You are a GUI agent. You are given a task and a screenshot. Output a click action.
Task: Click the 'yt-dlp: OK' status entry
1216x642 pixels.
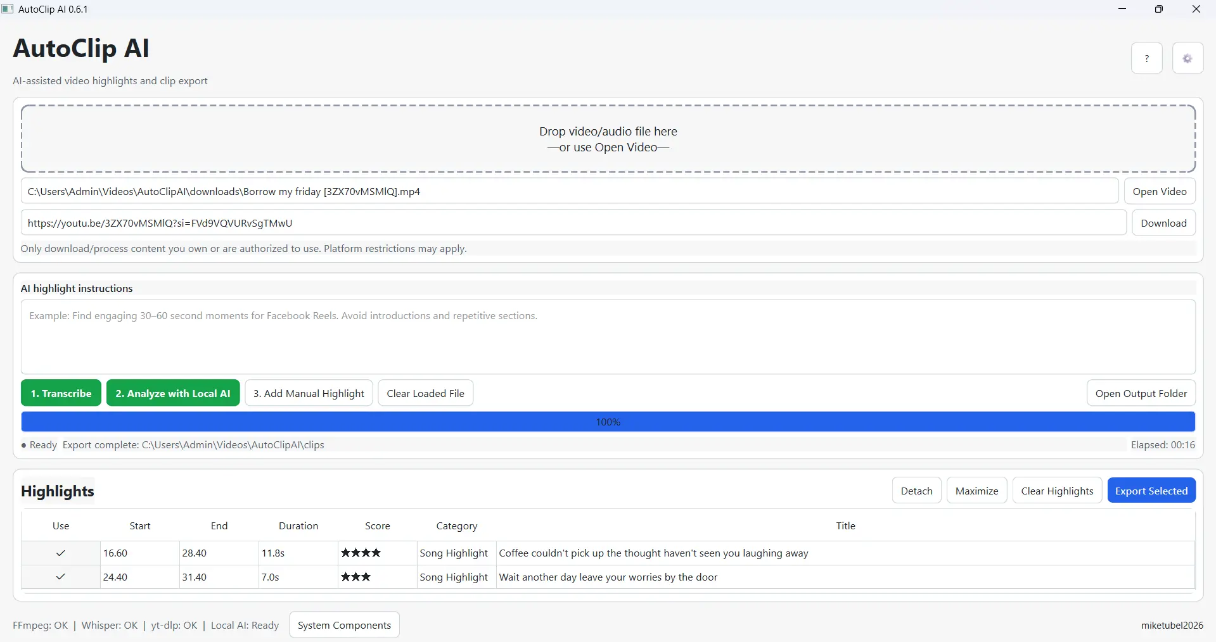coord(174,626)
